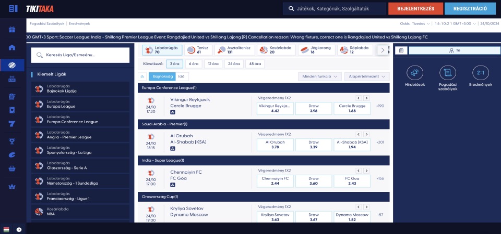Open the crown VIP icon in sidebar
Image resolution: width=501 pixels, height=234 pixels.
click(12, 187)
